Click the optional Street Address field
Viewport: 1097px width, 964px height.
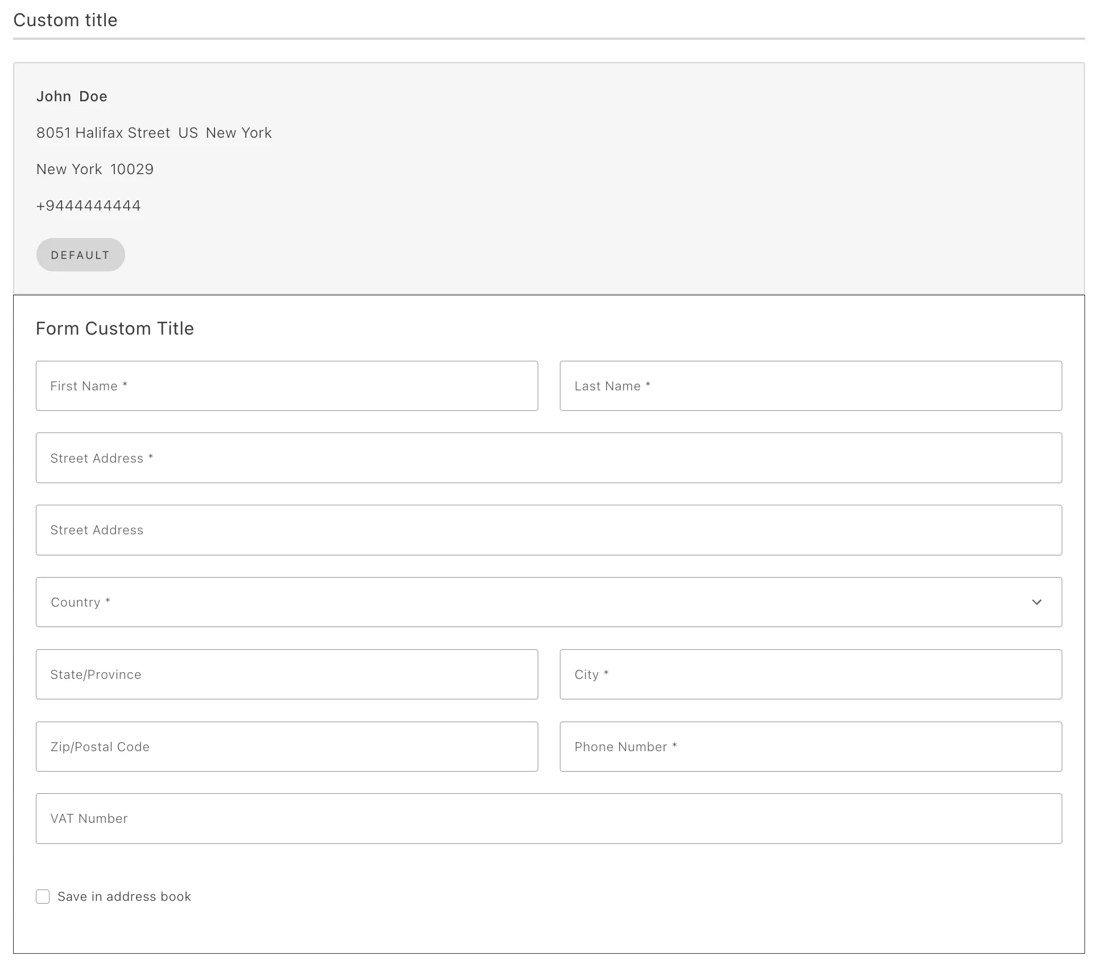point(548,529)
